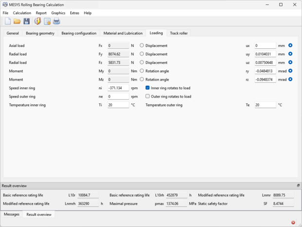Save calculation with the floppy disk icon

tap(27, 21)
